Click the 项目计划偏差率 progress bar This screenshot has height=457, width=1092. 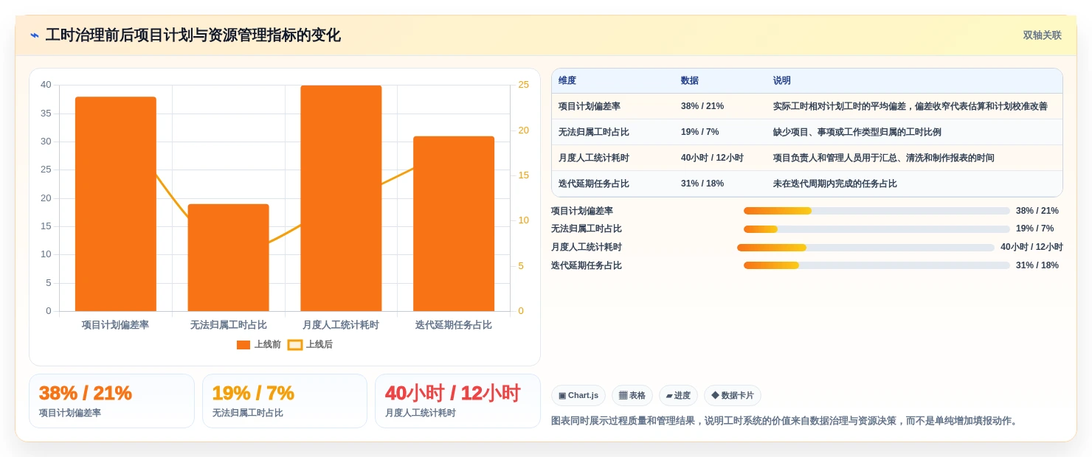tap(877, 211)
